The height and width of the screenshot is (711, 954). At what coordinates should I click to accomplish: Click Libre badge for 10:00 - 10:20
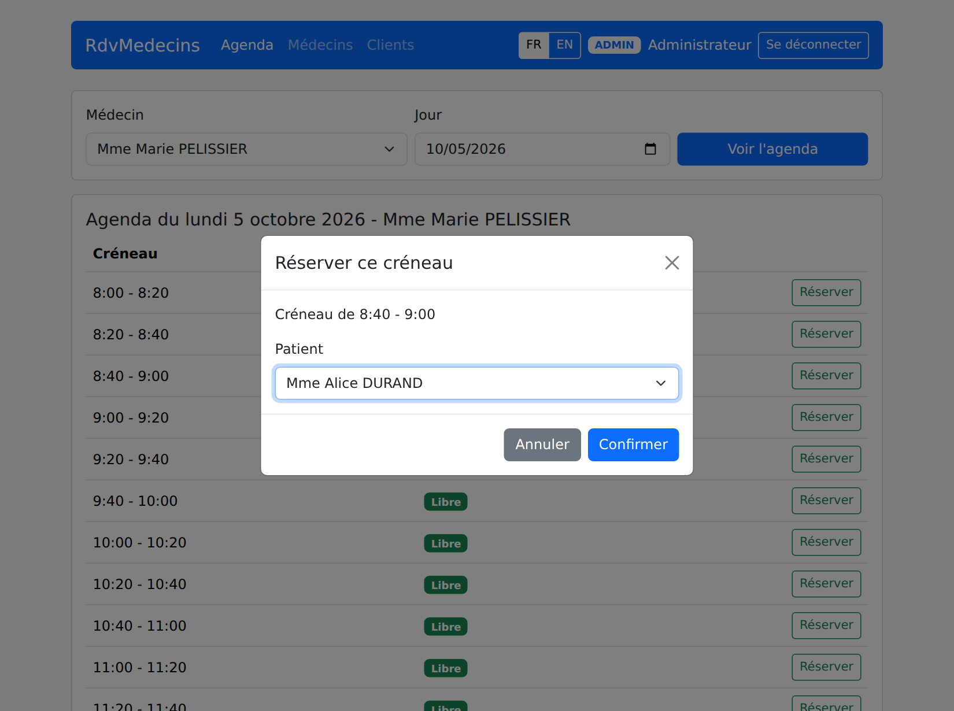point(446,543)
